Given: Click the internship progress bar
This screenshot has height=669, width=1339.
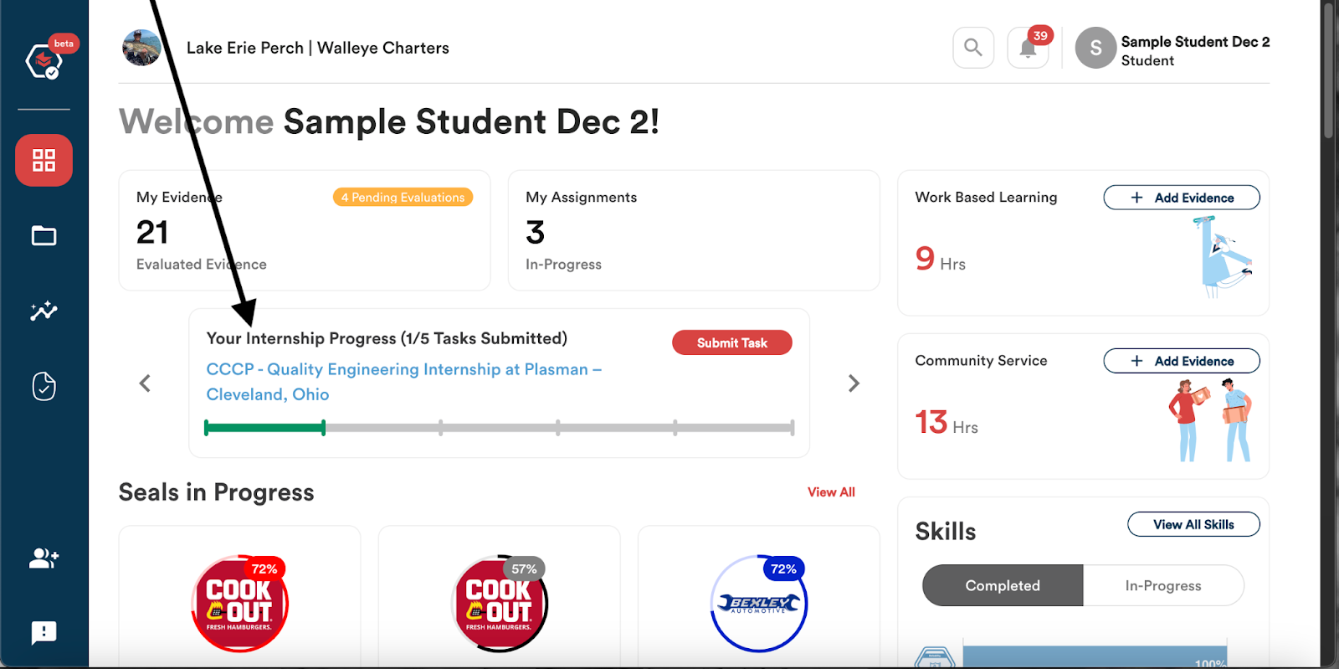Looking at the screenshot, I should click(x=500, y=428).
